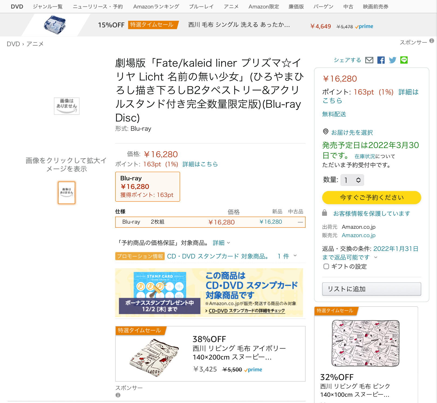Select アニメ in navigation bar
The image size is (437, 403).
231,6
